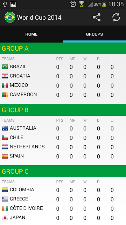Image resolution: width=126 pixels, height=225 pixels.
Task: Tap the Croatia flag icon
Action: coord(5,76)
